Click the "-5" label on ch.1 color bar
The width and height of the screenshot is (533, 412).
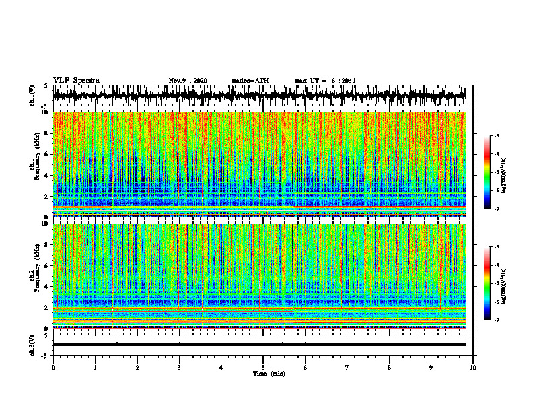tap(497, 172)
